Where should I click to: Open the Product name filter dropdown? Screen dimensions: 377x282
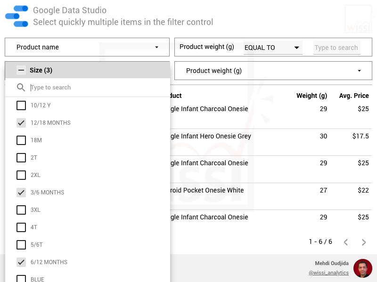click(x=87, y=47)
